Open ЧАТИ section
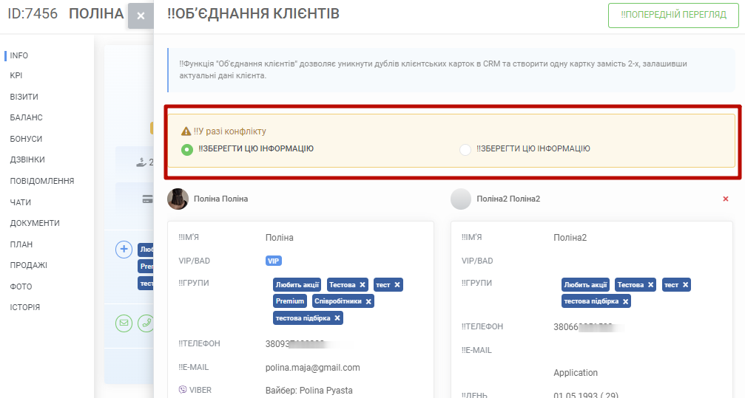Viewport: 745px width, 398px height. (x=21, y=202)
